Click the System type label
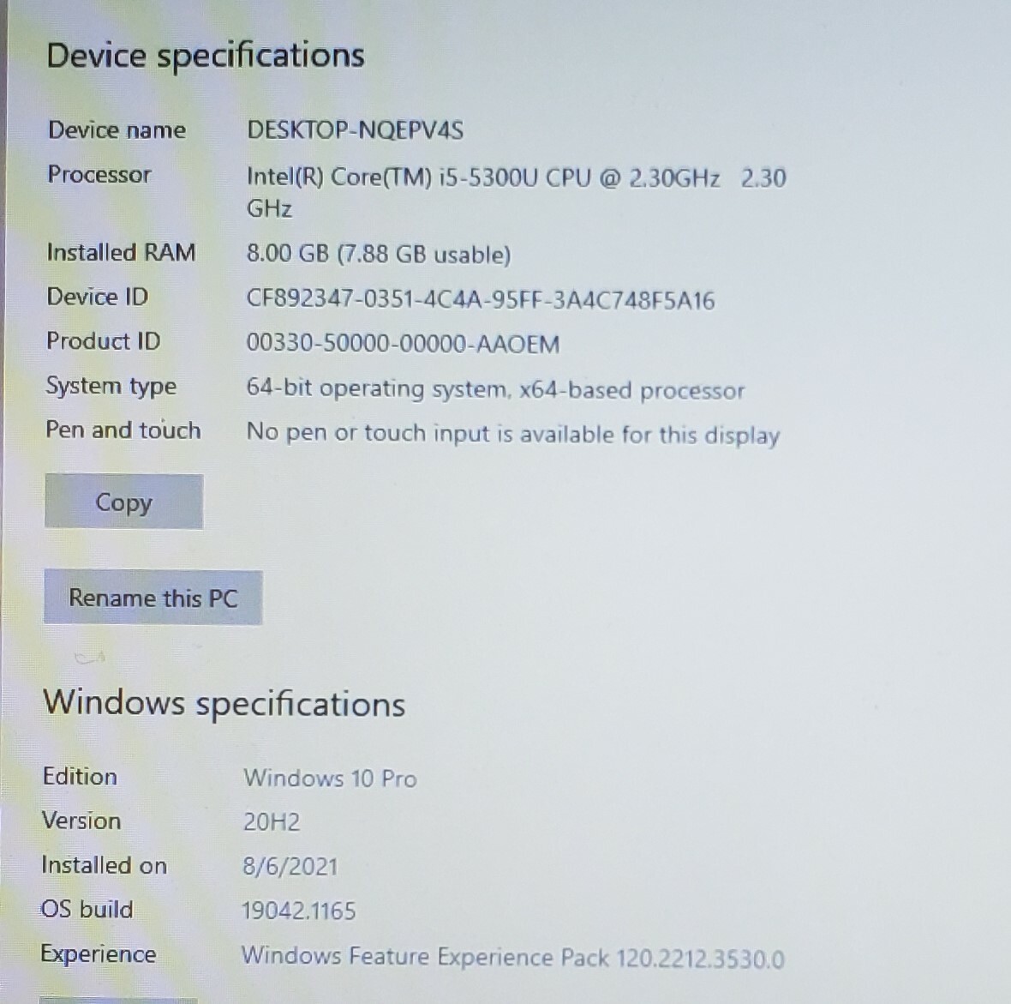 [111, 387]
